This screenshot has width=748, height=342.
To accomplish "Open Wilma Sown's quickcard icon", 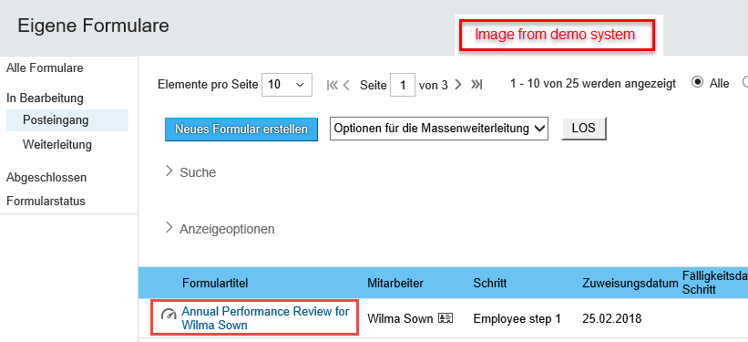I will pyautogui.click(x=446, y=318).
